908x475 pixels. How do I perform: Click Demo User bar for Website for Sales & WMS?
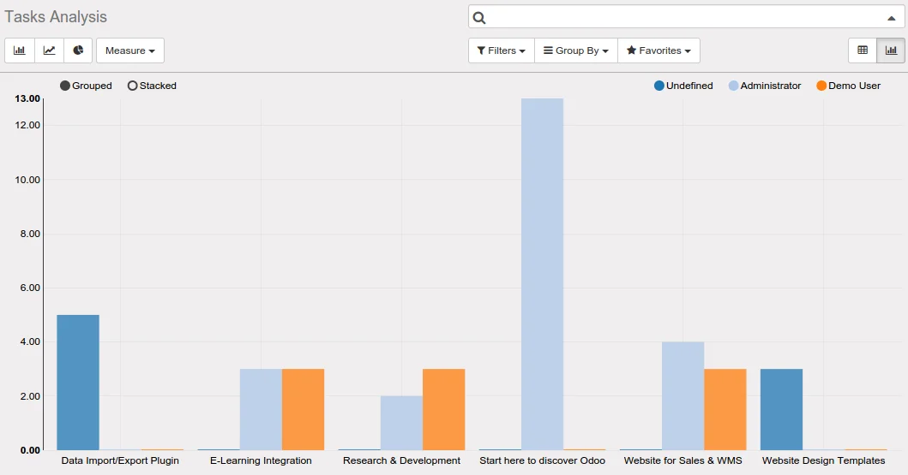point(725,410)
